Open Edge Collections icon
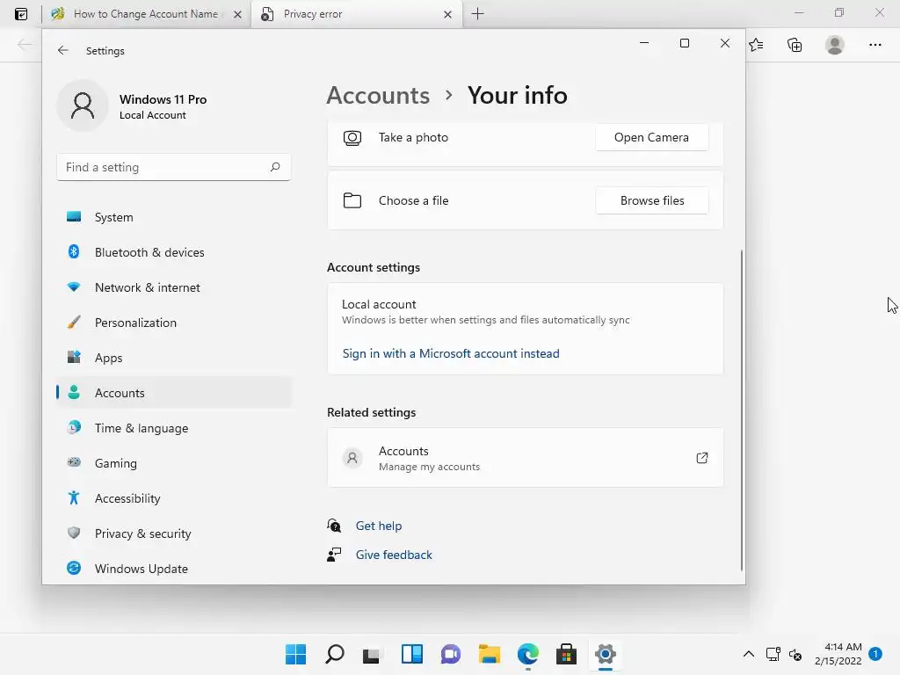Viewport: 900px width, 675px height. click(x=795, y=45)
